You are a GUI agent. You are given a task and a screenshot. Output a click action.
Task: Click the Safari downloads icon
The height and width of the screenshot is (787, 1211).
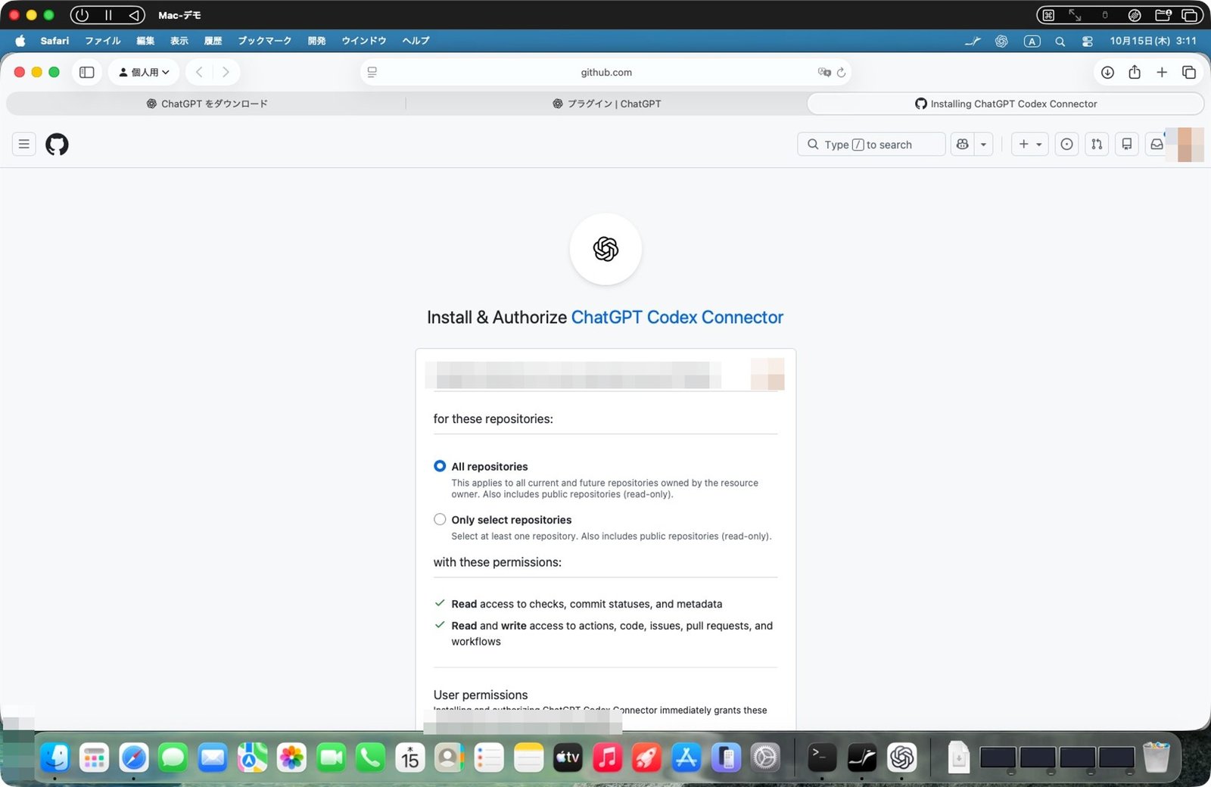point(1107,72)
